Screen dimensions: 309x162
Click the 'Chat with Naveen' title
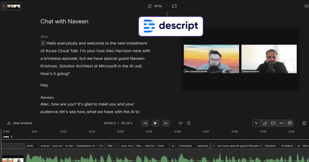point(64,21)
